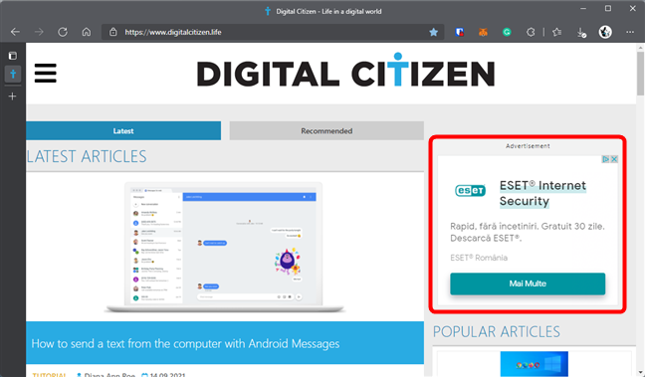This screenshot has width=645, height=377.
Task: Open the MetaMask fox extension
Action: pyautogui.click(x=483, y=32)
